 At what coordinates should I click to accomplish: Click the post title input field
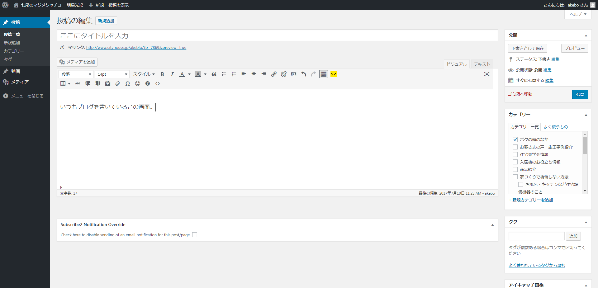[277, 35]
